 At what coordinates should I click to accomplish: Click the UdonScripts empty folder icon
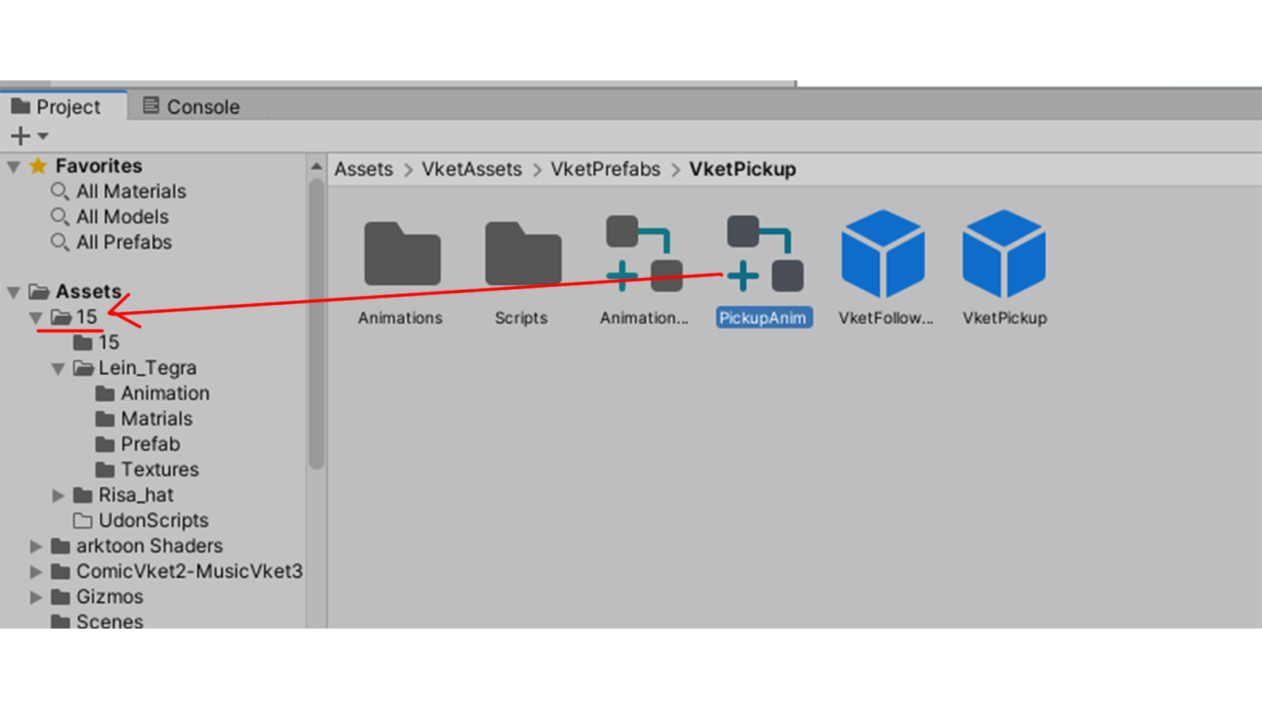coord(83,521)
